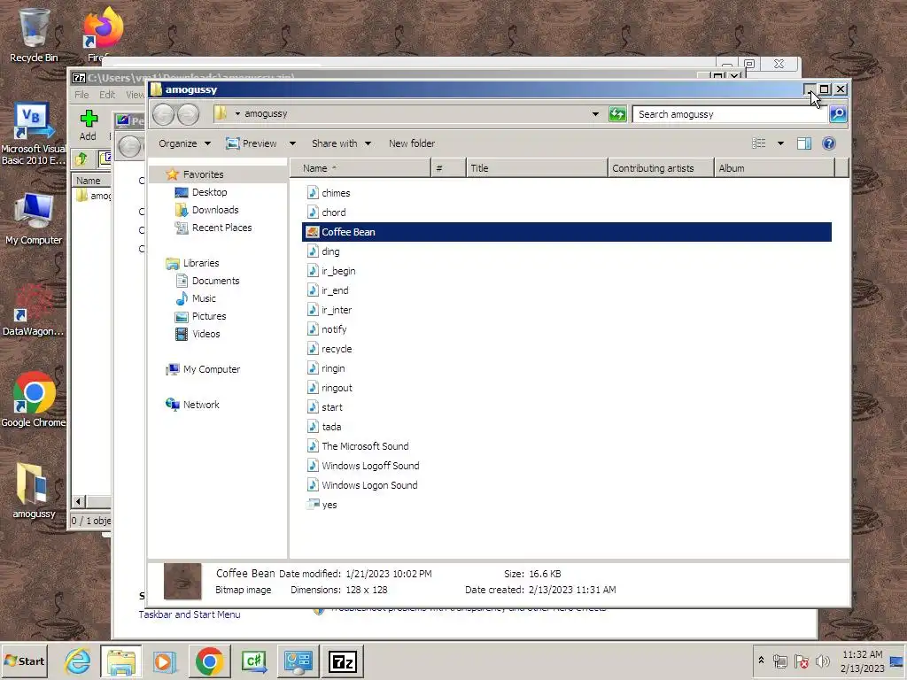
Task: Select the chord audio file
Action: 326,212
